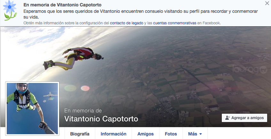
Task: Expand the Más menu
Action: [195, 134]
